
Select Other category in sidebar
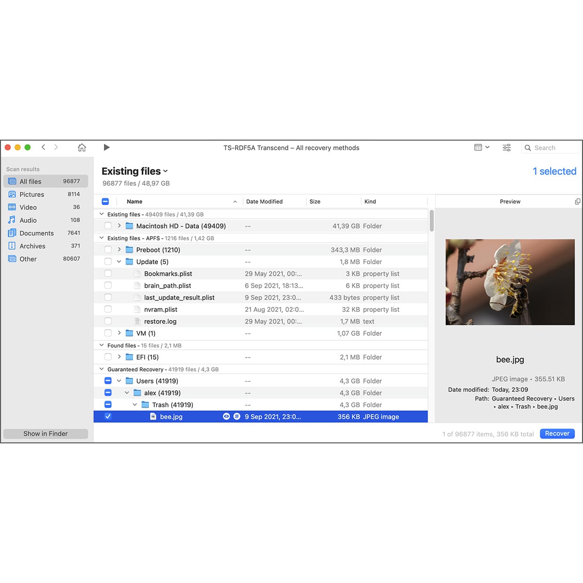46,259
